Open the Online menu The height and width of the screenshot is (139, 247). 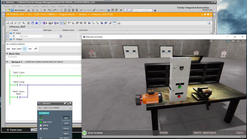pyautogui.click(x=36, y=6)
